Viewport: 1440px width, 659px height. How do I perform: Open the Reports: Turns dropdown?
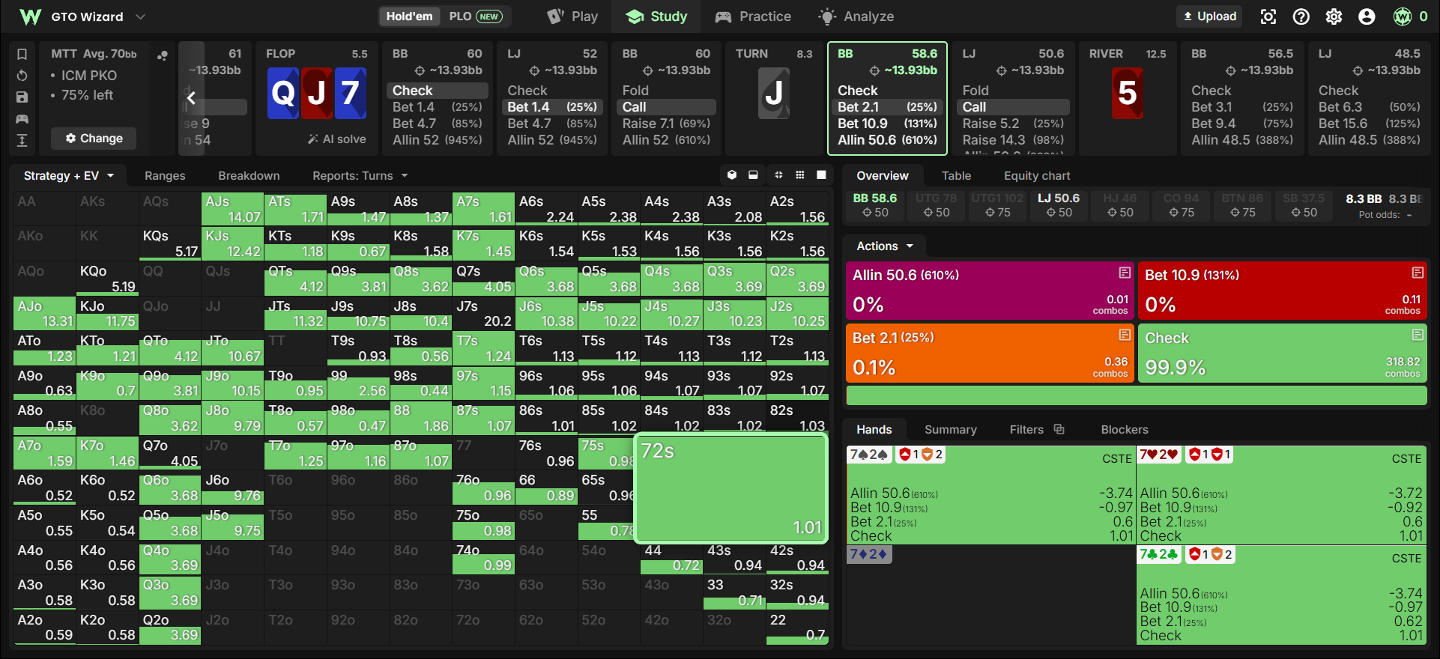[x=360, y=176]
